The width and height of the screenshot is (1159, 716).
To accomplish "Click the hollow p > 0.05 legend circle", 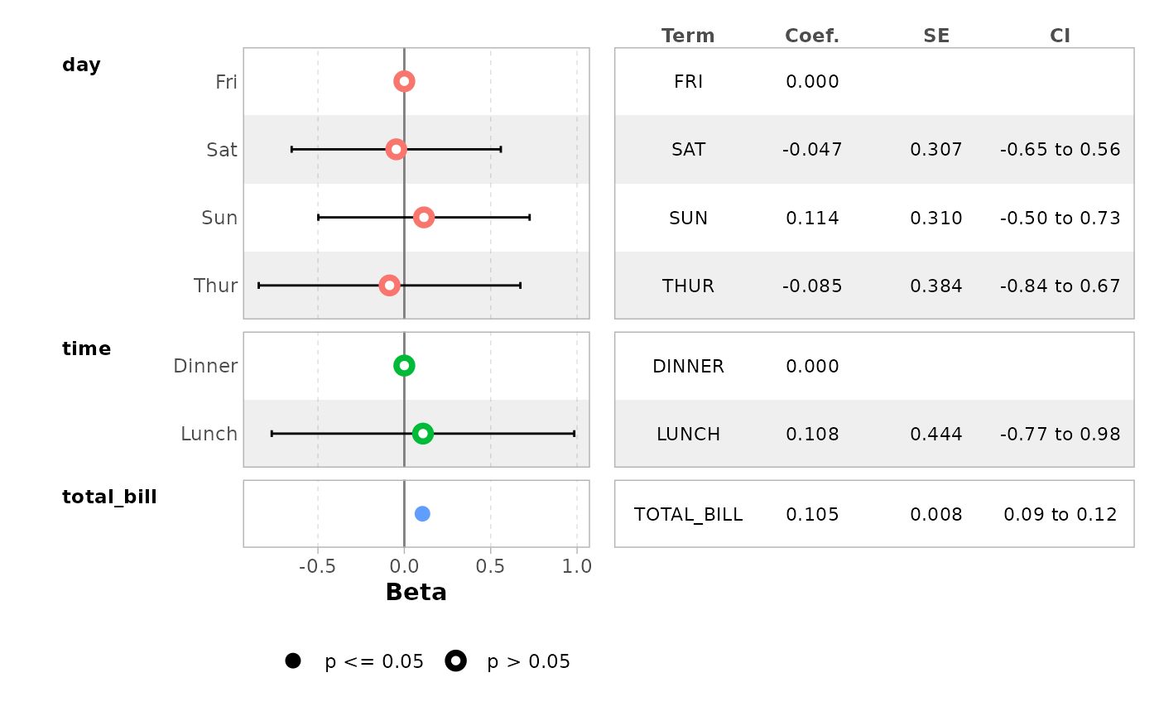I will click(x=456, y=661).
